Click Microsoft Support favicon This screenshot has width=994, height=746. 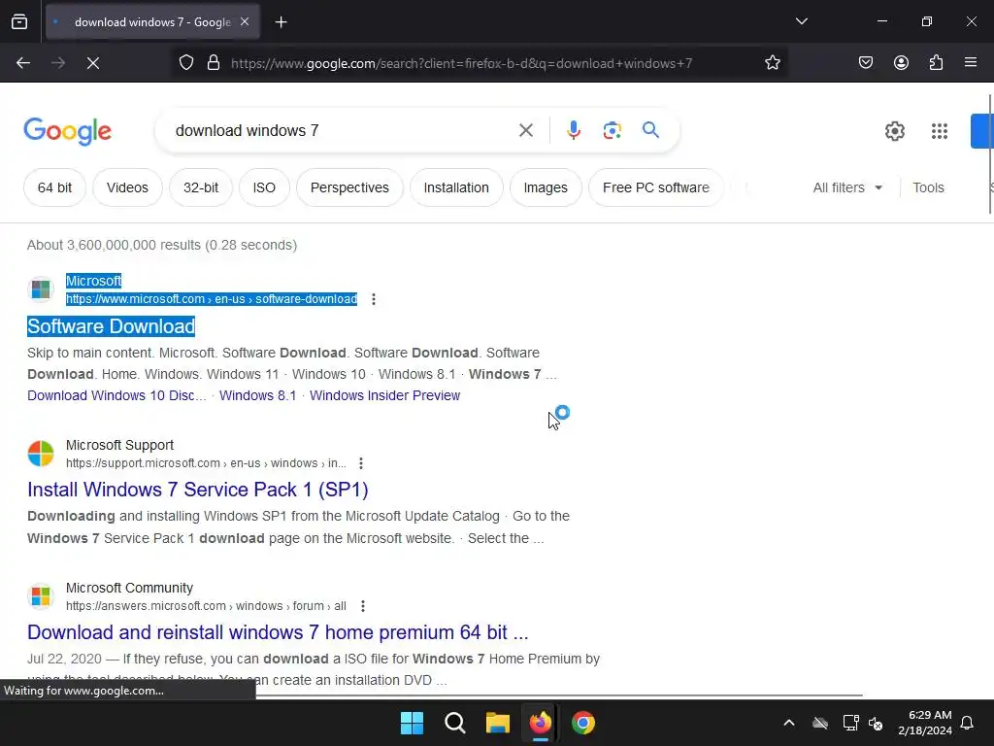[x=41, y=454]
